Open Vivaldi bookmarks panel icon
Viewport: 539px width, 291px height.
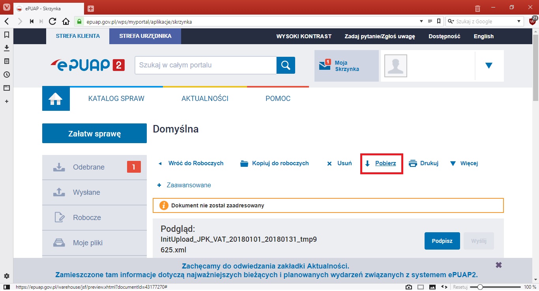6,35
